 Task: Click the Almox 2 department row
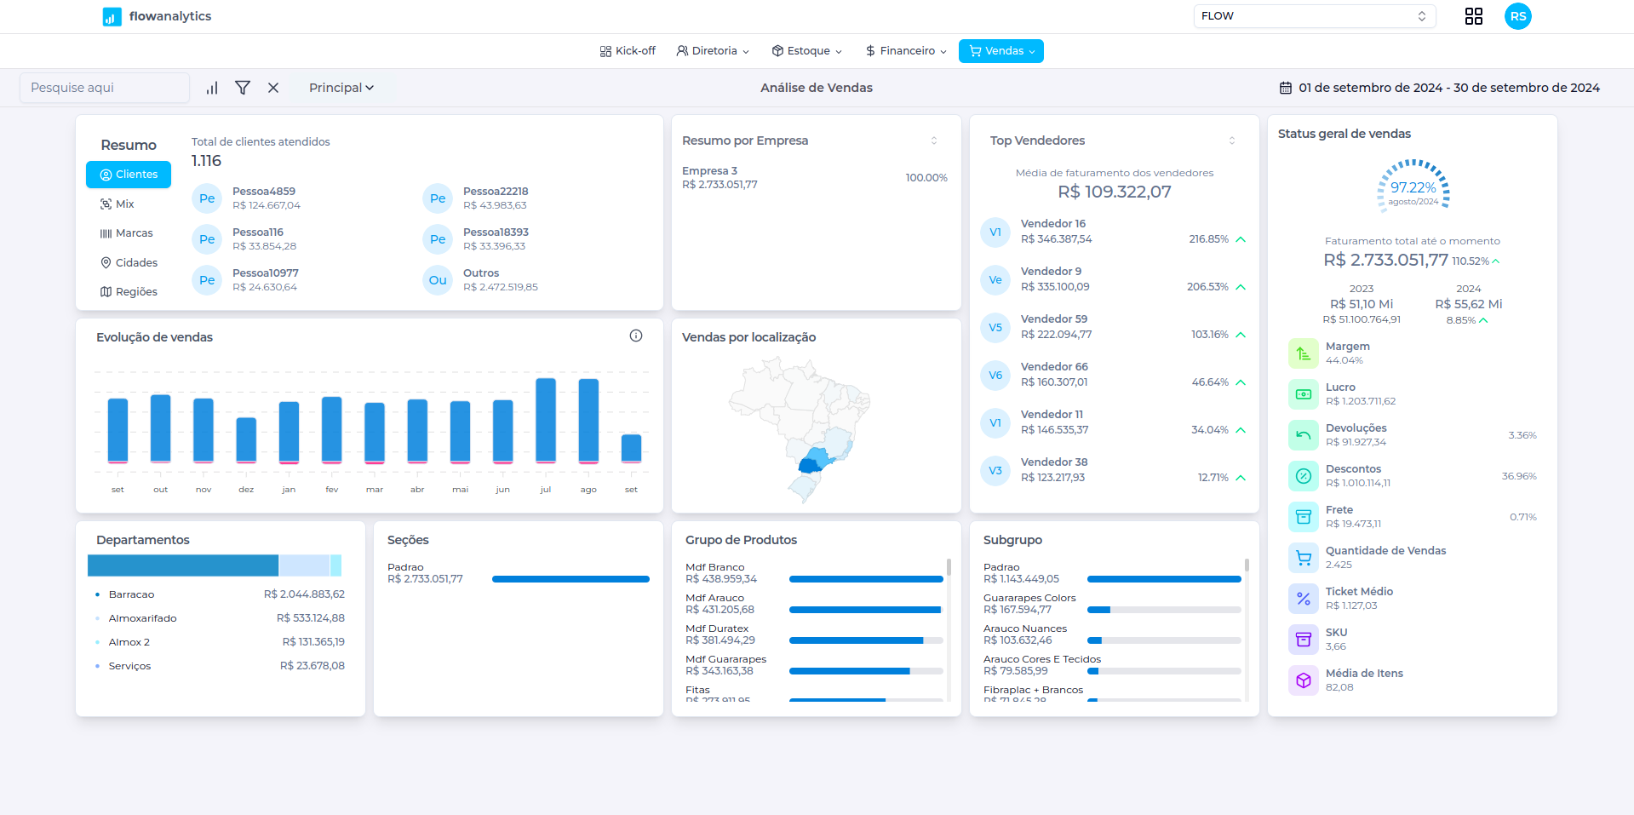click(x=221, y=642)
